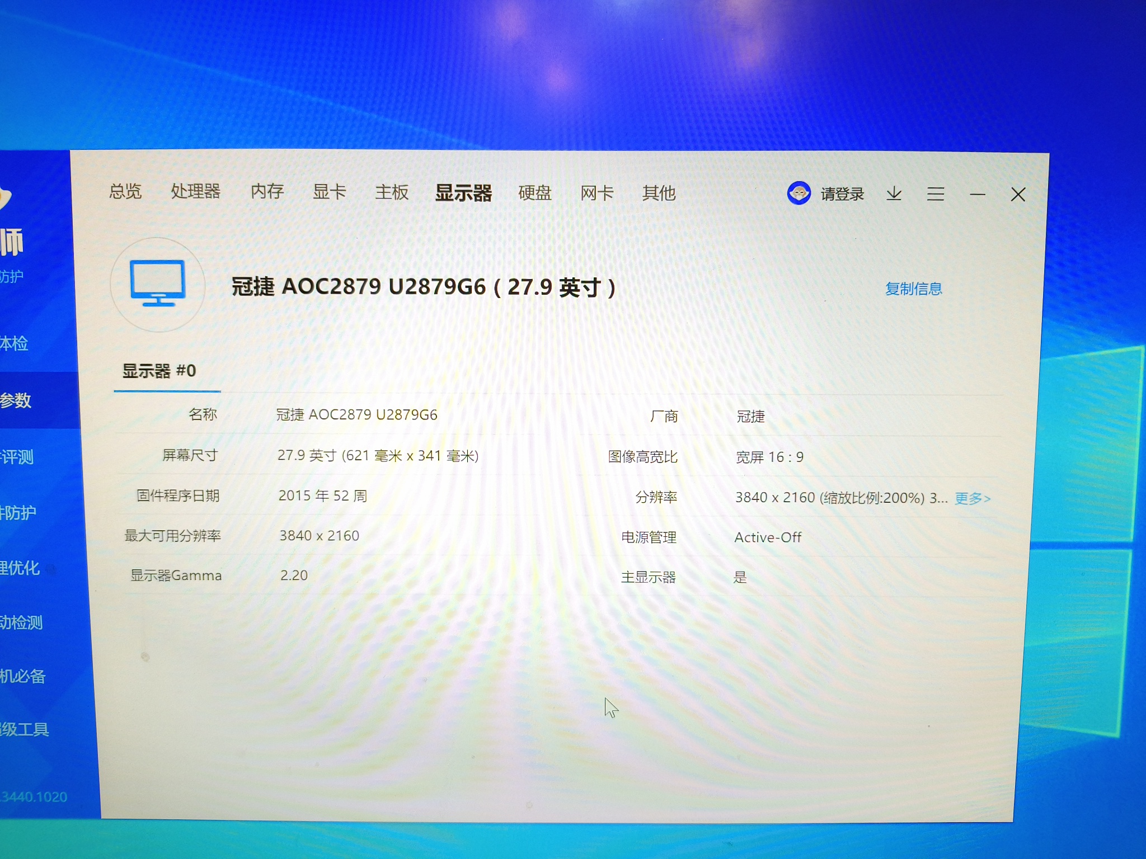Click the 固件程序日期 label
The image size is (1146, 859).
coord(178,495)
